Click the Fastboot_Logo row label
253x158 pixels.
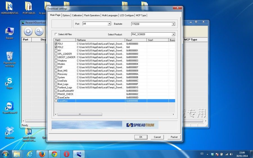point(65,87)
